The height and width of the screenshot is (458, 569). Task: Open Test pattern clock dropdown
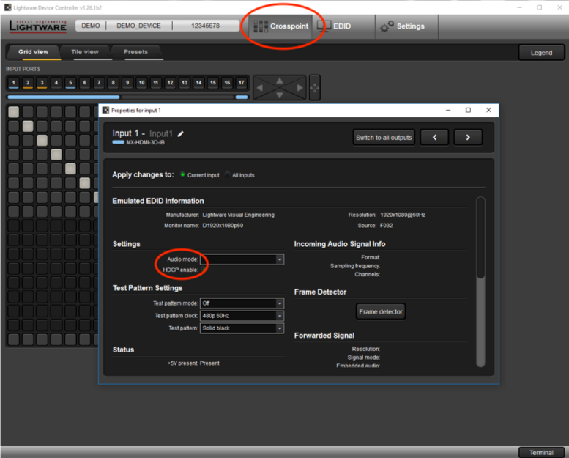(242, 316)
